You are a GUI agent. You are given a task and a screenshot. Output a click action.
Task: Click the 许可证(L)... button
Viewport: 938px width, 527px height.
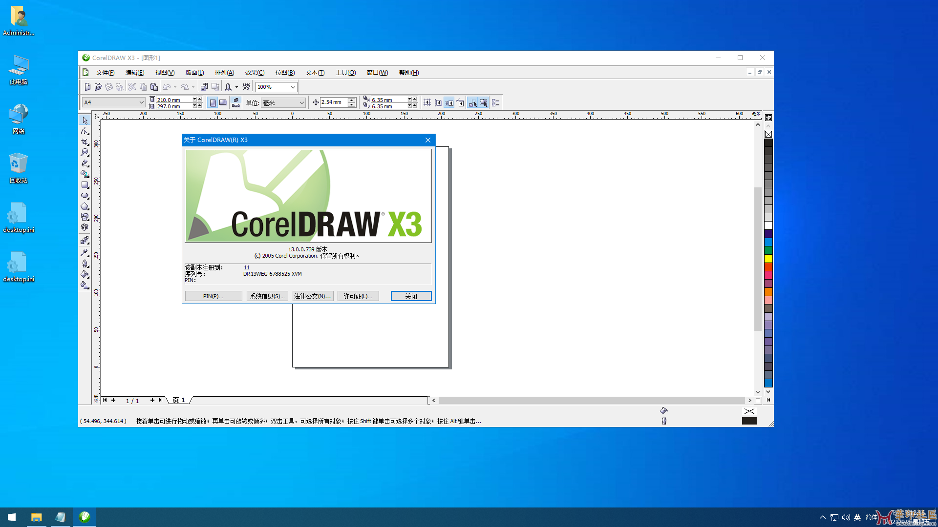pos(358,296)
